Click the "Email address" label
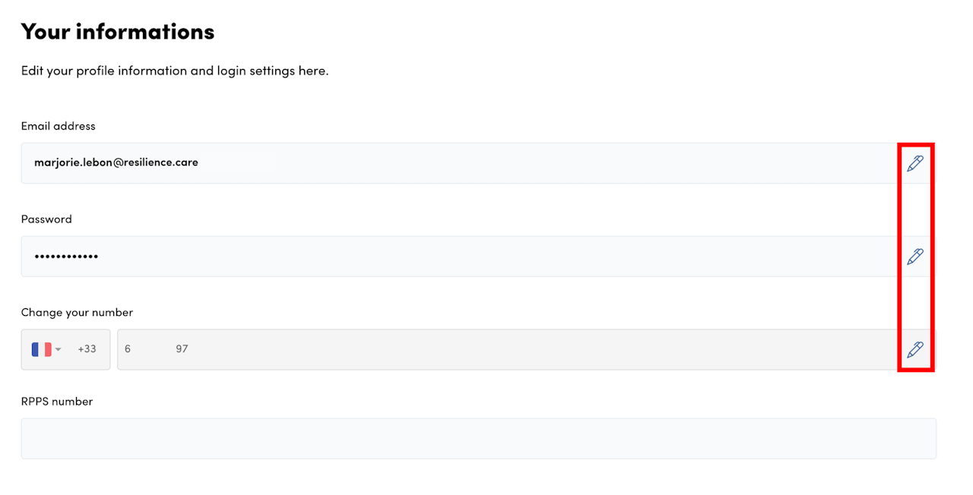 point(59,126)
